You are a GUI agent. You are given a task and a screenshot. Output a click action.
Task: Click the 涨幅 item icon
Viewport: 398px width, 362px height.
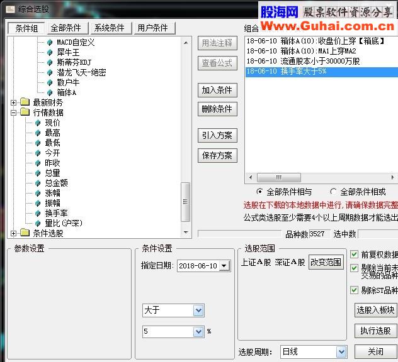click(38, 193)
